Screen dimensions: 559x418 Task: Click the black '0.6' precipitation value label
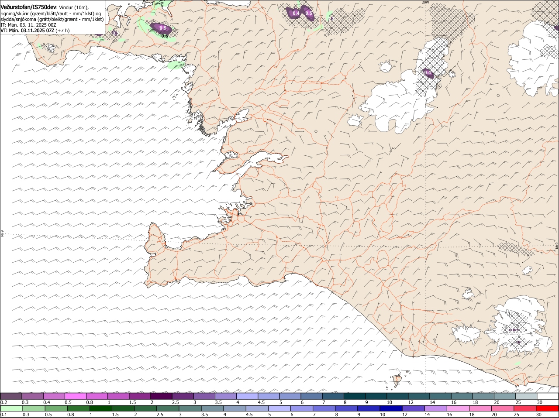coord(165,36)
